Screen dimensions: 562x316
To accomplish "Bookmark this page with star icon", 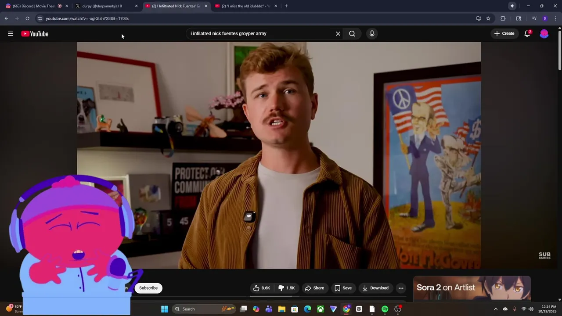I will pyautogui.click(x=488, y=18).
